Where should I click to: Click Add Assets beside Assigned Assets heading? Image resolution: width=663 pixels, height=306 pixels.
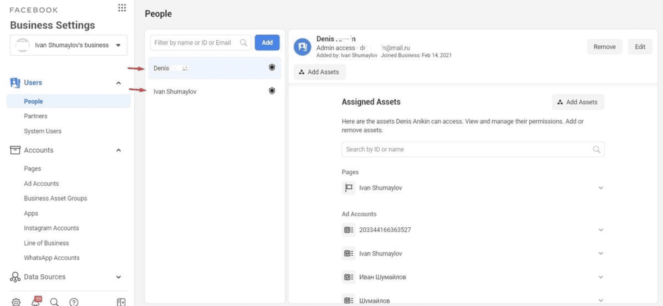pyautogui.click(x=578, y=102)
